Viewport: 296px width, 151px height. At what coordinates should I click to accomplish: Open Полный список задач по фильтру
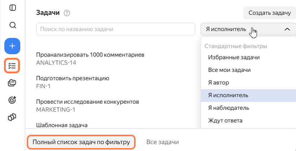point(81,142)
